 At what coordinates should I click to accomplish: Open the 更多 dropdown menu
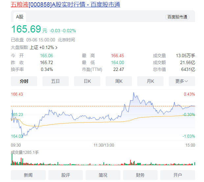tap(182, 81)
